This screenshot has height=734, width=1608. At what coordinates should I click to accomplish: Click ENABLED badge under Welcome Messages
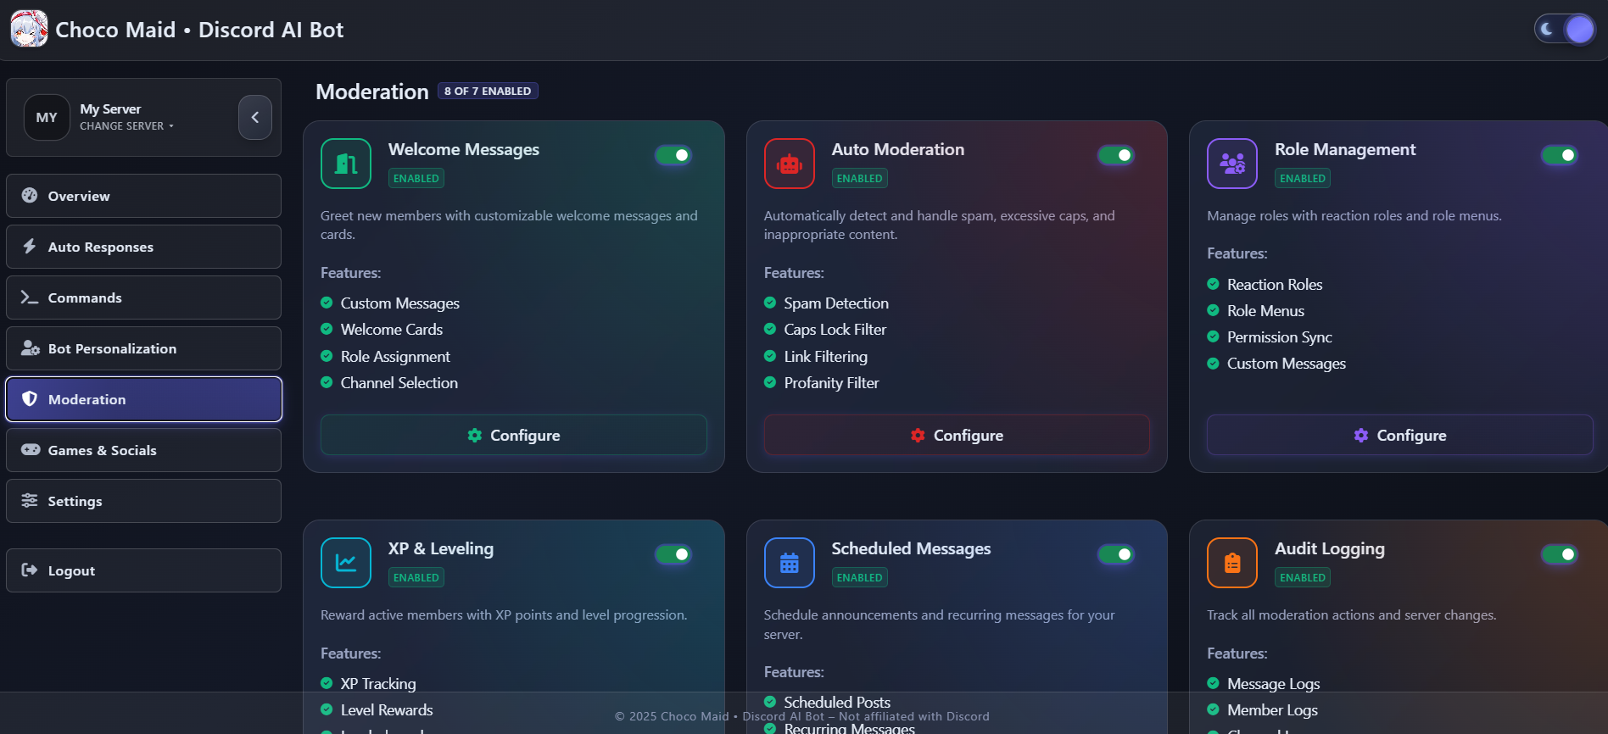click(416, 178)
